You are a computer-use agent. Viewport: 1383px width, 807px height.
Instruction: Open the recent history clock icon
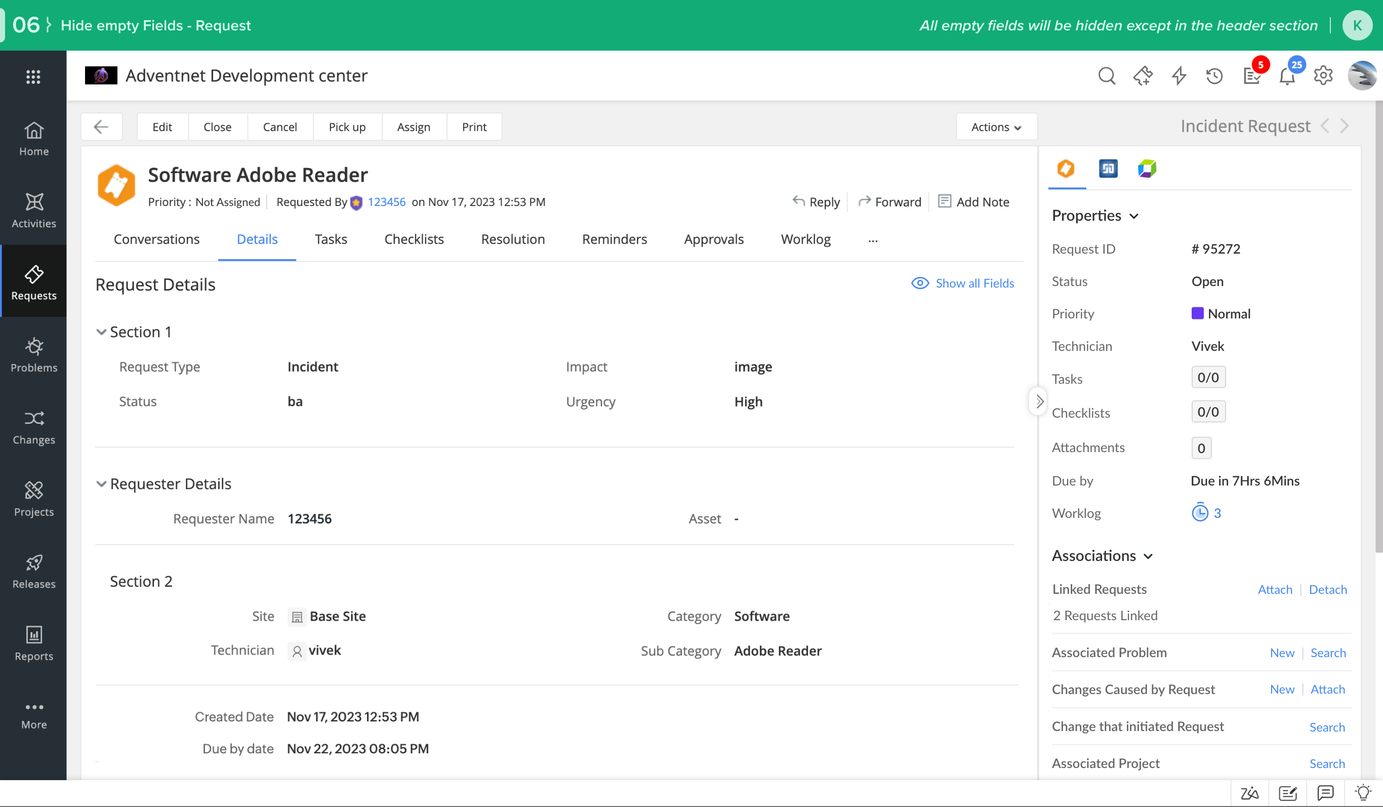(1214, 76)
